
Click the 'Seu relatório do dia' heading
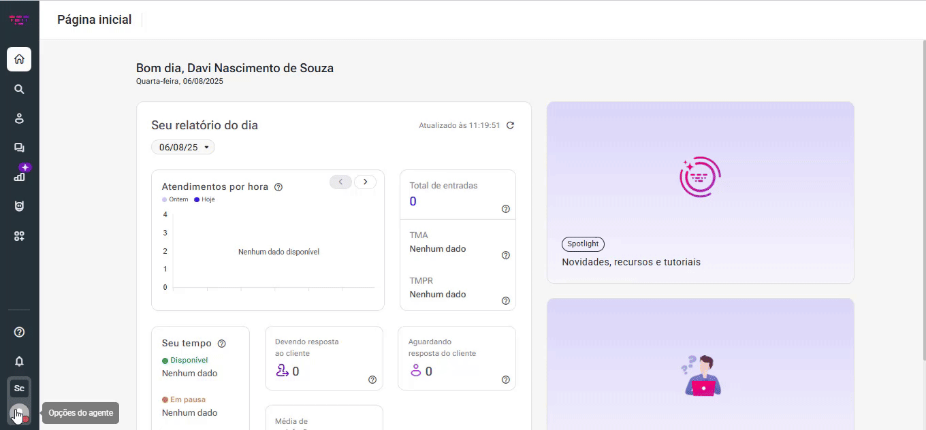[204, 125]
